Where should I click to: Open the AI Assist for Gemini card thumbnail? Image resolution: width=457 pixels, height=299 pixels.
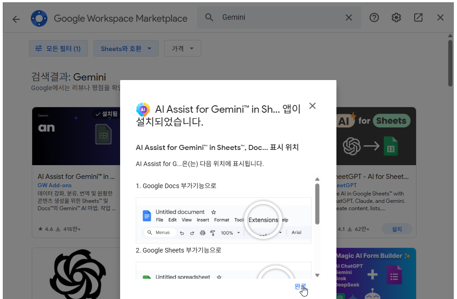[76, 136]
